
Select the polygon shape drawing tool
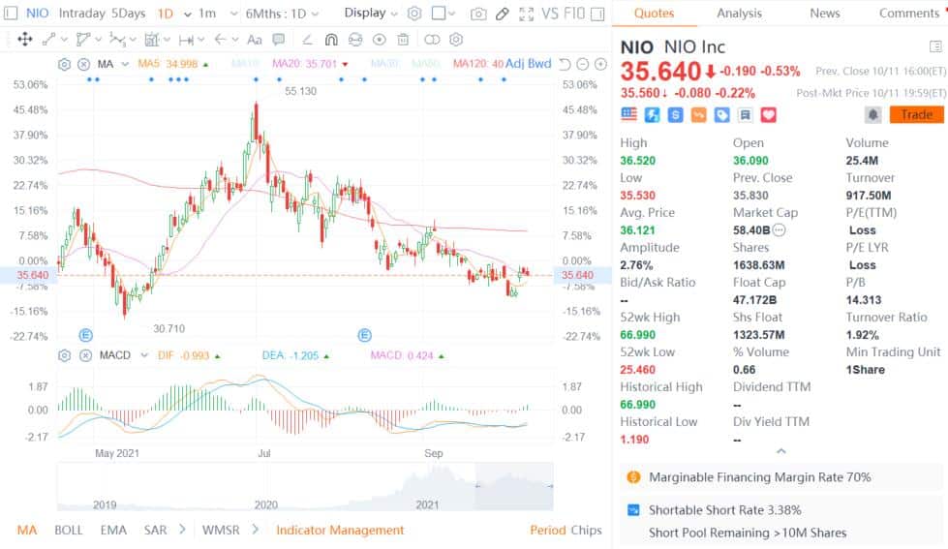pos(83,40)
